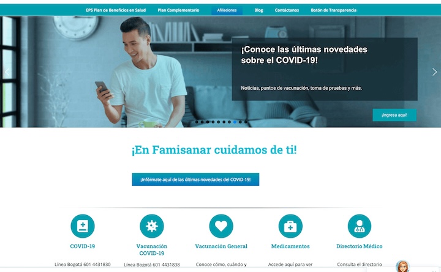
Task: Open the Botón de Transparencia link
Action: 334,10
